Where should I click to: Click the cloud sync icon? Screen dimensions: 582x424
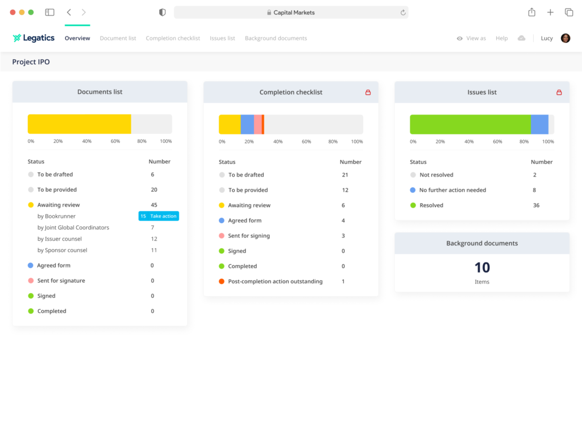pos(521,38)
